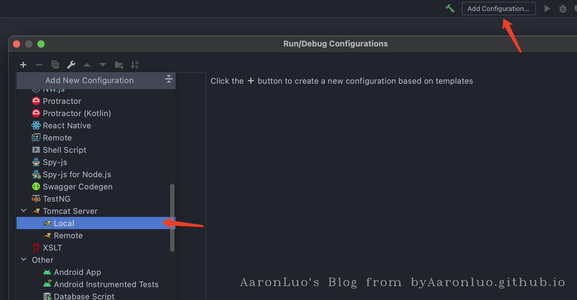Screen dimensions: 577x300
Task: Click the Spy-js detective icon
Action: pos(36,162)
